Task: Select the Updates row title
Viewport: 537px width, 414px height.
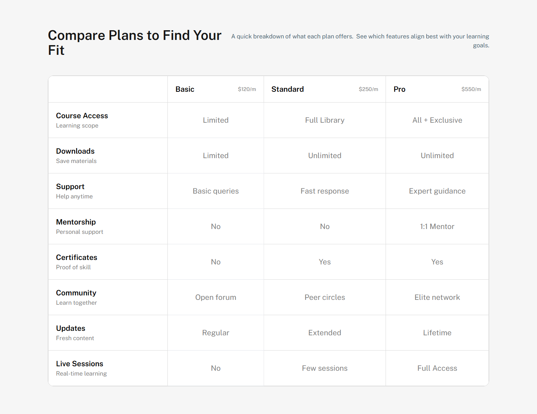Action: [70, 328]
